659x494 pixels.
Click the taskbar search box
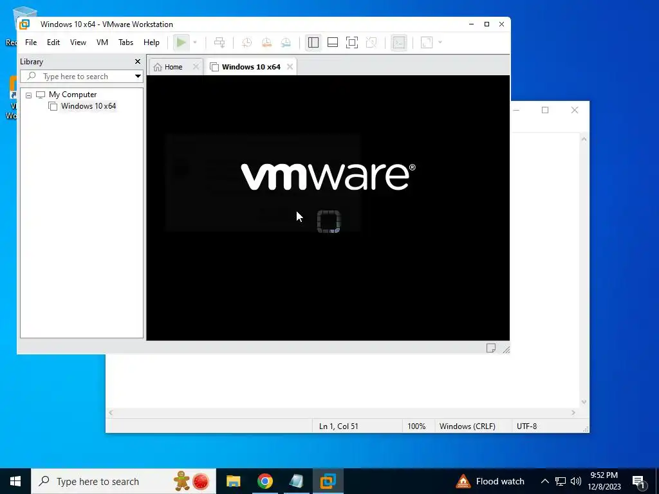124,481
